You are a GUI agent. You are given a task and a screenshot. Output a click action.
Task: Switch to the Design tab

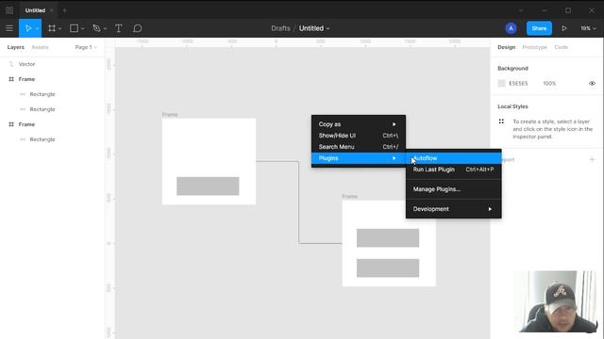pos(506,47)
